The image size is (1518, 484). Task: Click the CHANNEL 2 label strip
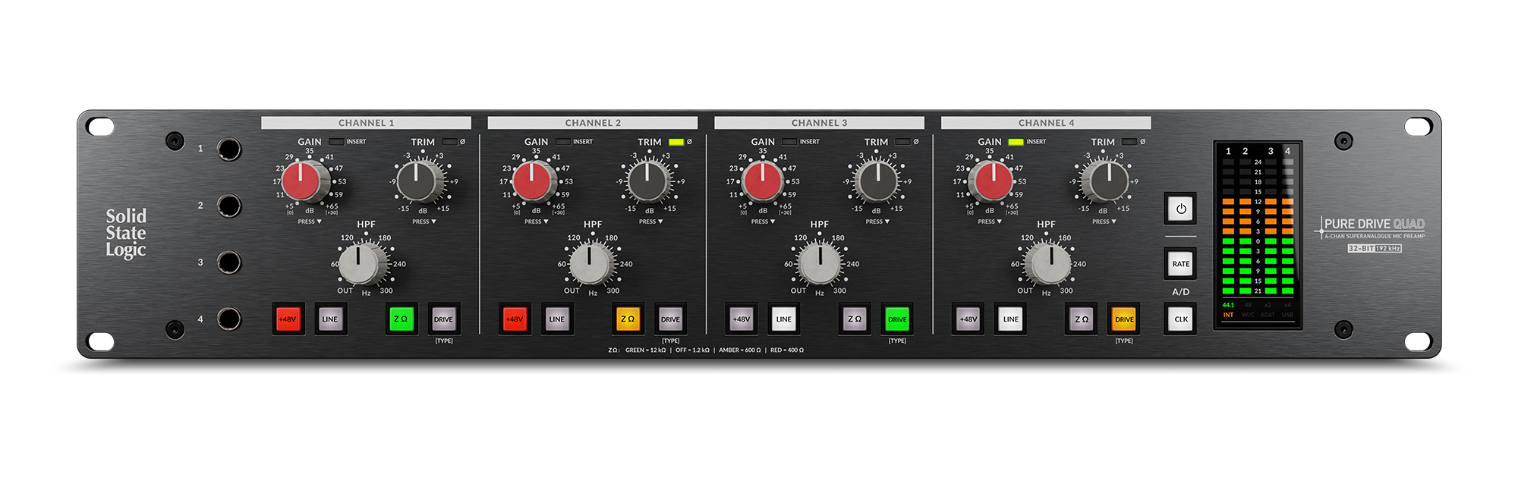point(593,123)
